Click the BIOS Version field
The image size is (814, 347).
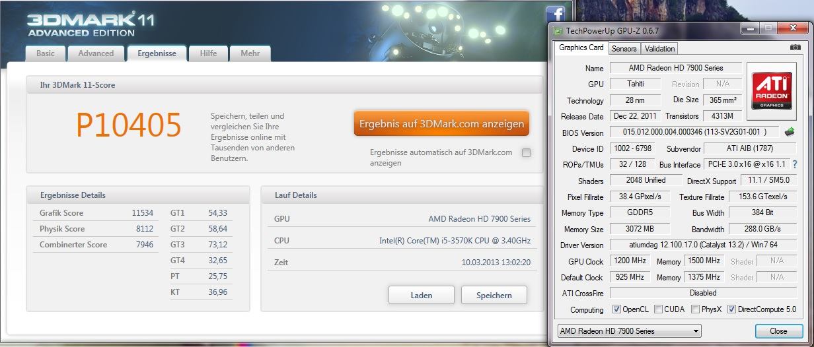click(x=694, y=132)
